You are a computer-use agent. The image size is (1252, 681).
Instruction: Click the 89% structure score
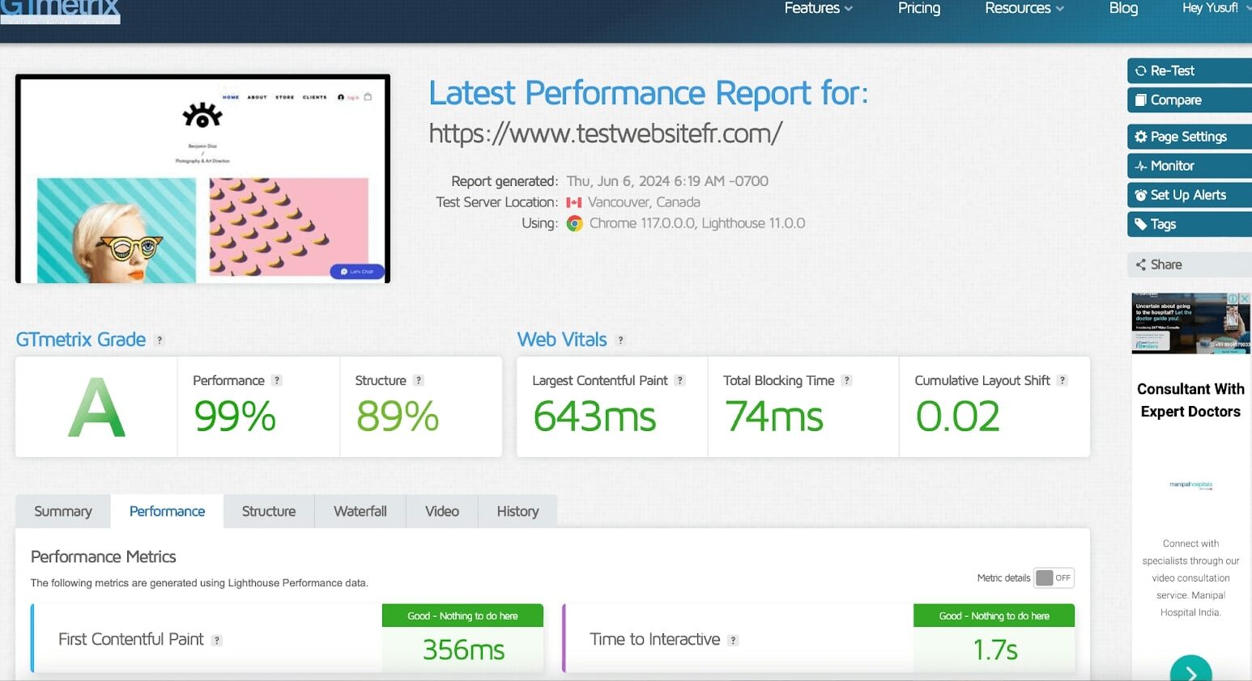[398, 417]
